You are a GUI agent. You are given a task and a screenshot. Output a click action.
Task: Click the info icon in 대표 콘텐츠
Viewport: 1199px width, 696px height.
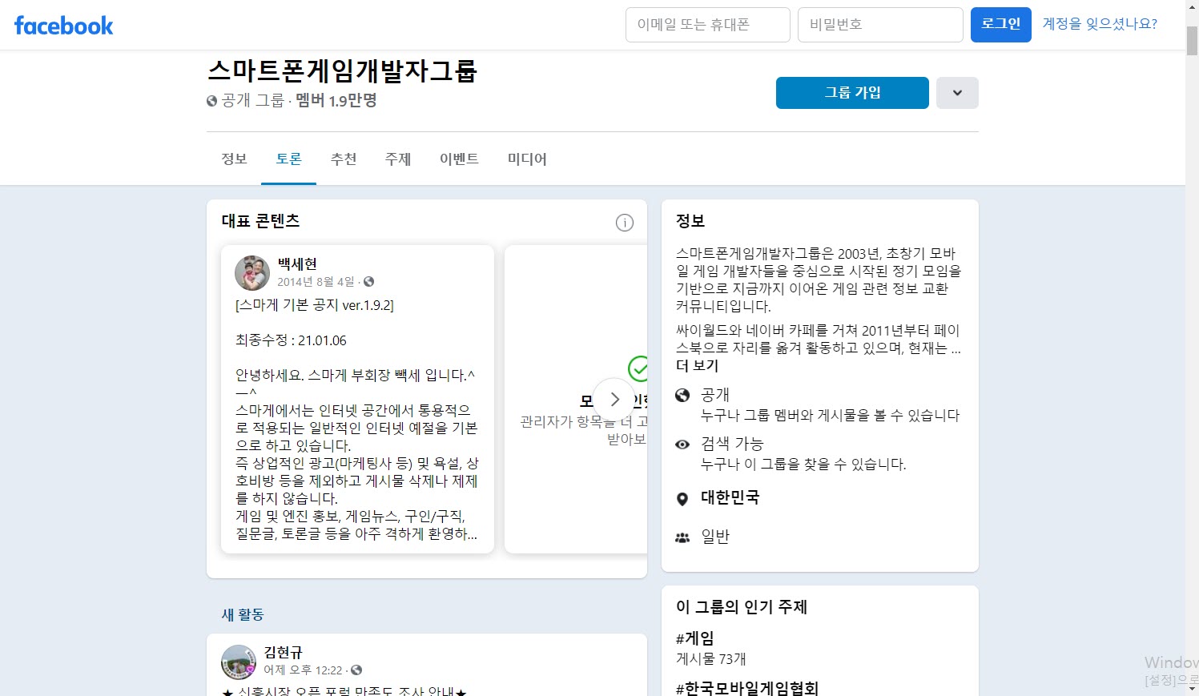(625, 223)
